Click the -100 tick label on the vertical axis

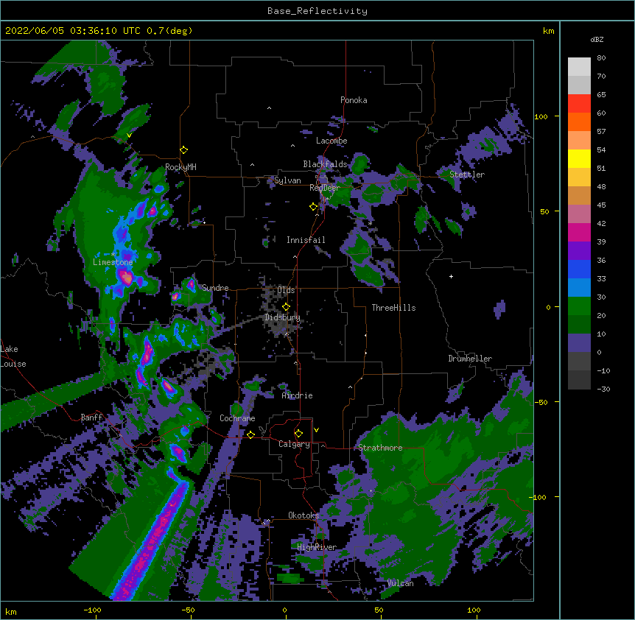539,498
